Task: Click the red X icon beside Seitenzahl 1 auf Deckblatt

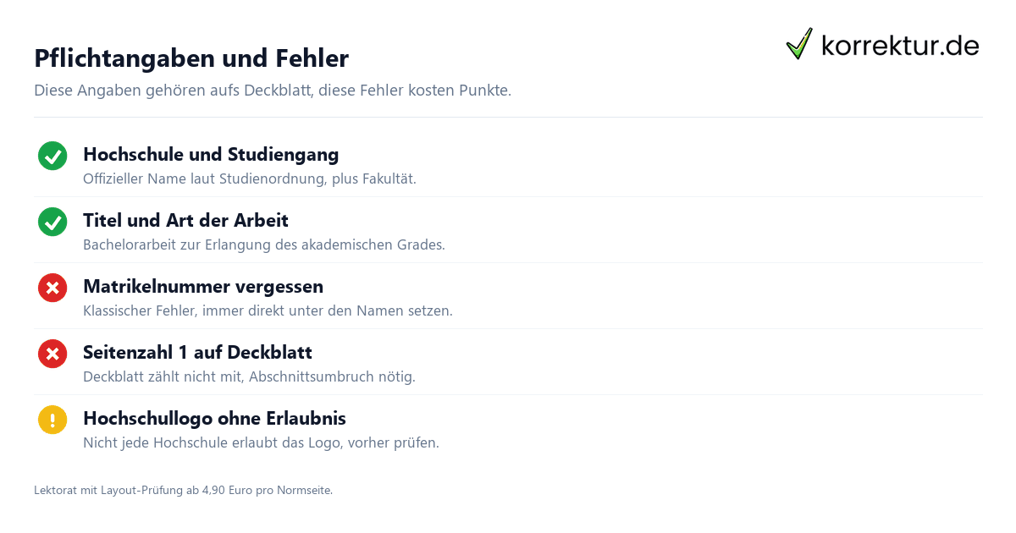Action: tap(52, 354)
